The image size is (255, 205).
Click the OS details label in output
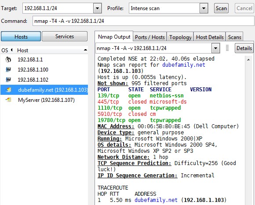[114, 144]
